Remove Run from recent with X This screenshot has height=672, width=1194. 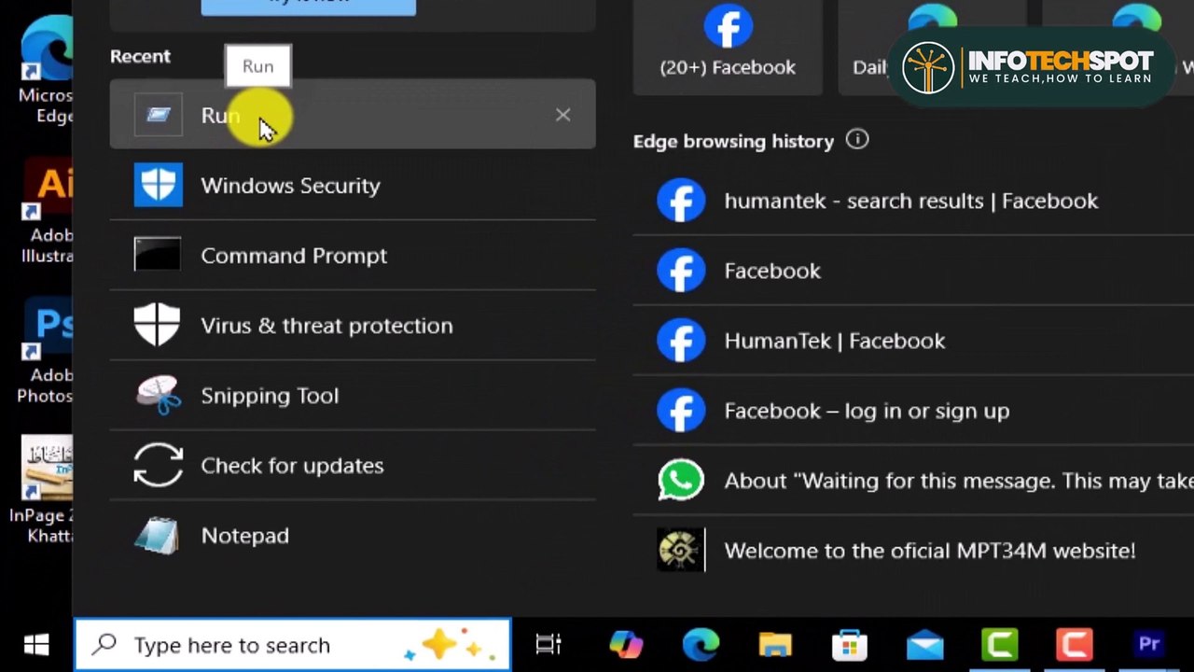(562, 115)
